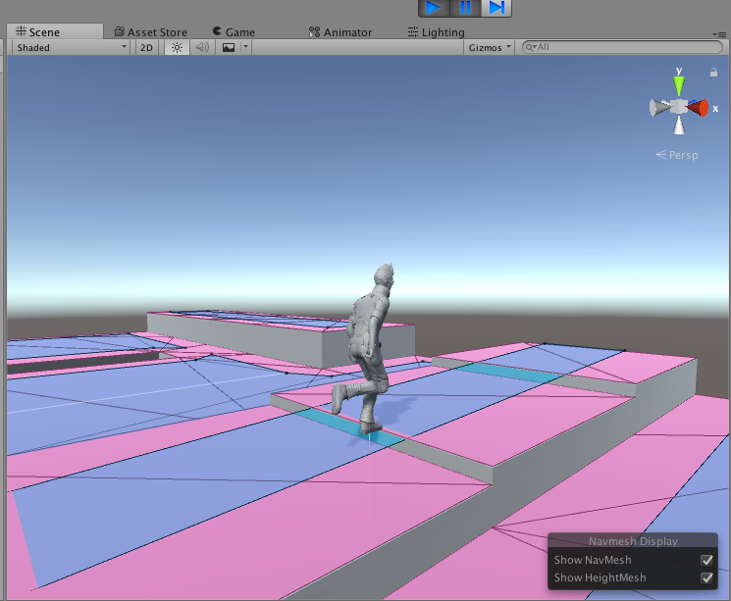Click the Pause button
731x601 pixels.
point(465,8)
